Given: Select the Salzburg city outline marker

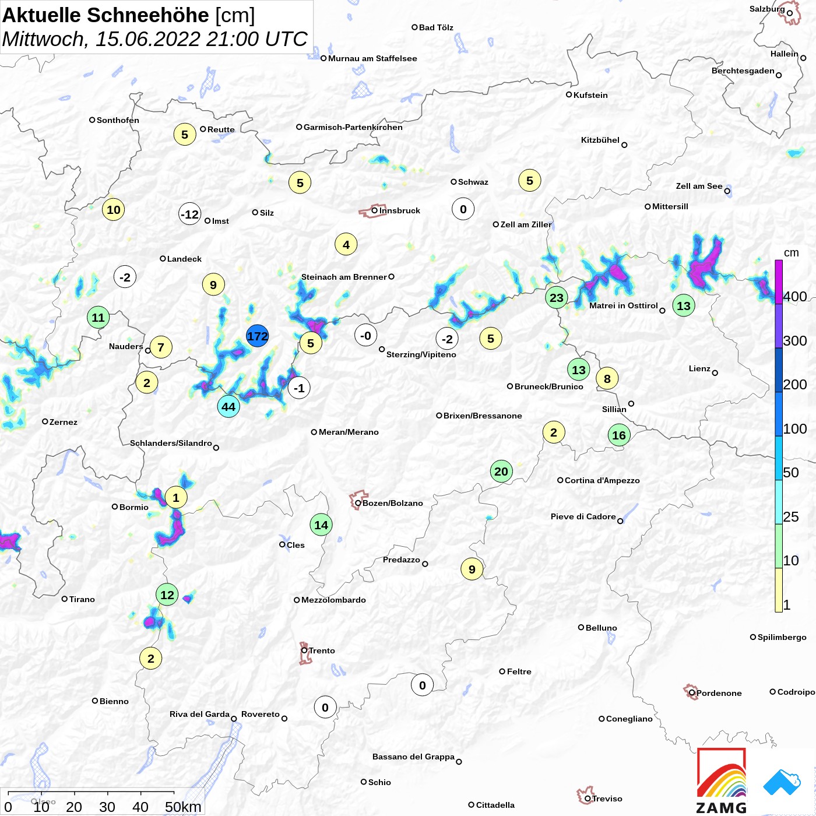Looking at the screenshot, I should pos(790,13).
